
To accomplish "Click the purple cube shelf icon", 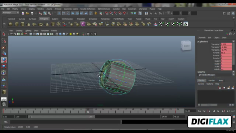I will 83,24.
